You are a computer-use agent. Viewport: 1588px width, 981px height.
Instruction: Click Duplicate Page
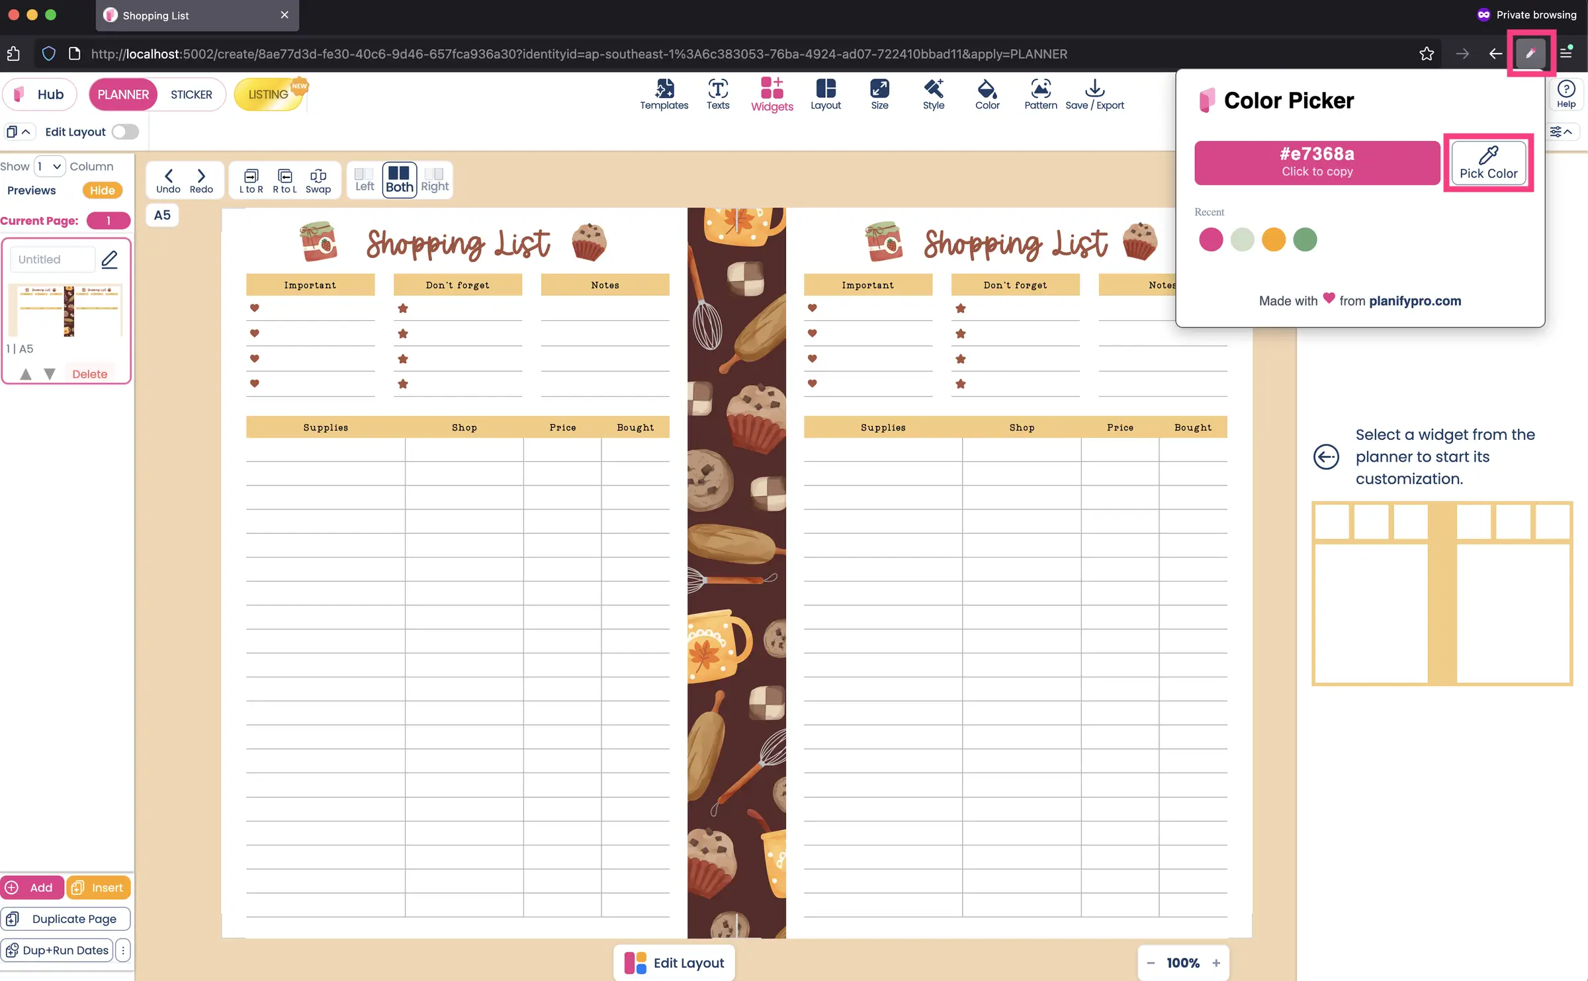click(66, 918)
